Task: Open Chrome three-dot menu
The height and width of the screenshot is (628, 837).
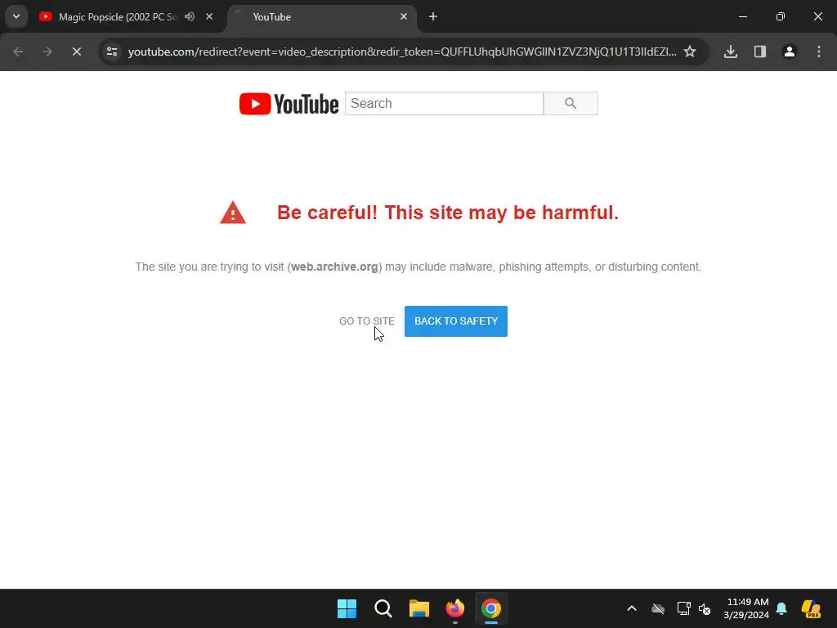Action: click(x=819, y=52)
